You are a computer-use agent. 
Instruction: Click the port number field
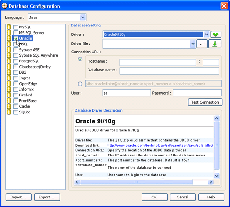click(x=211, y=62)
